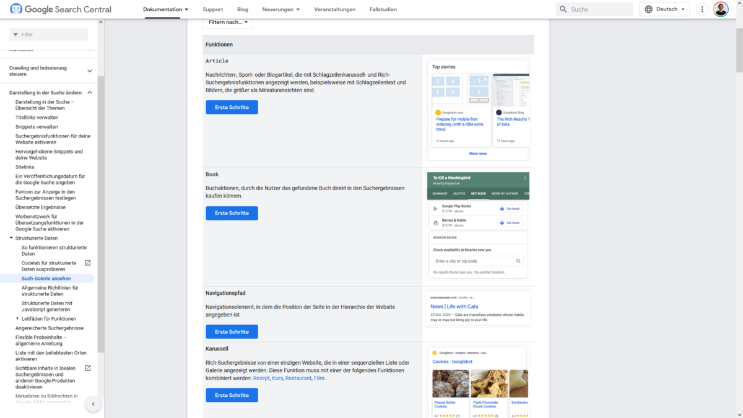Click the sidebar Filter input field
The image size is (743, 418).
coord(49,35)
